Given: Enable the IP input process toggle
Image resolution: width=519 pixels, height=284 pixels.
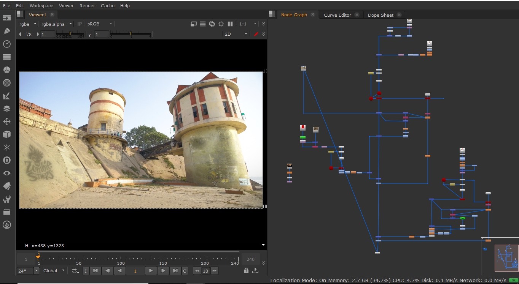Looking at the screenshot, I should (80, 24).
